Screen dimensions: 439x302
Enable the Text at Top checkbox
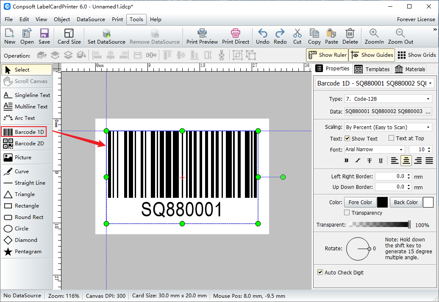392,138
